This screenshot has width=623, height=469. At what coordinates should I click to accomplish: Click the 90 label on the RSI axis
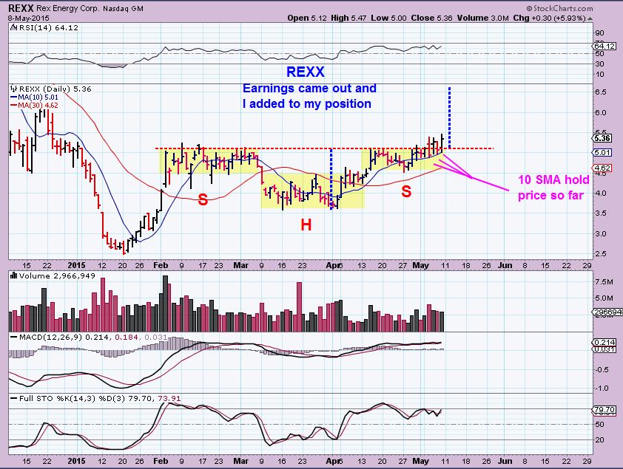(599, 33)
